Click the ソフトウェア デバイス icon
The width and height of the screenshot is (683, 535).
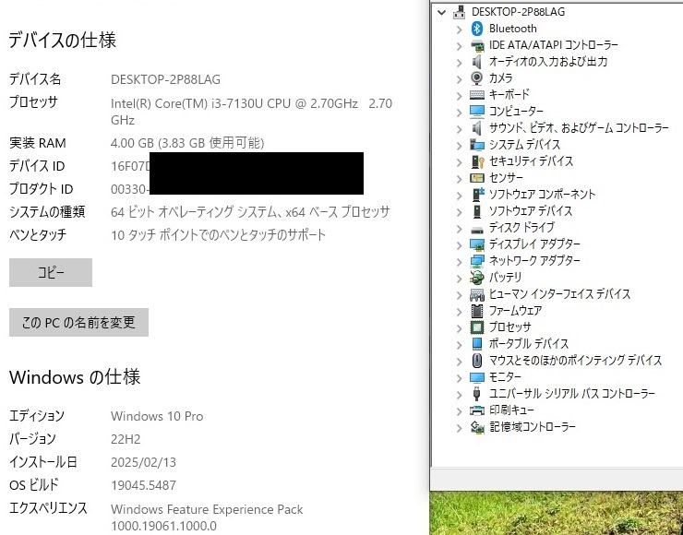(477, 211)
